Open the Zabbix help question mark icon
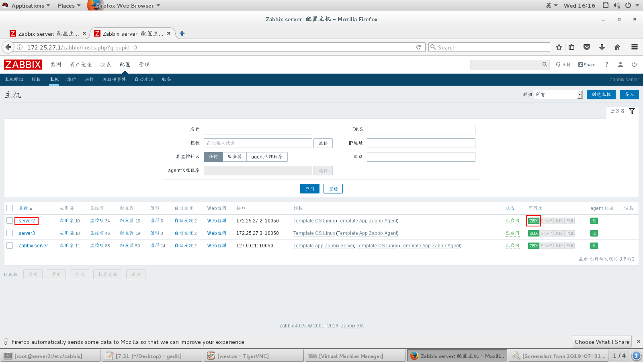This screenshot has height=362, width=643. pos(607,64)
